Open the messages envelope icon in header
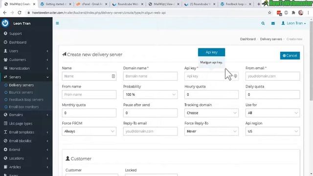The width and height of the screenshot is (313, 176). click(273, 23)
